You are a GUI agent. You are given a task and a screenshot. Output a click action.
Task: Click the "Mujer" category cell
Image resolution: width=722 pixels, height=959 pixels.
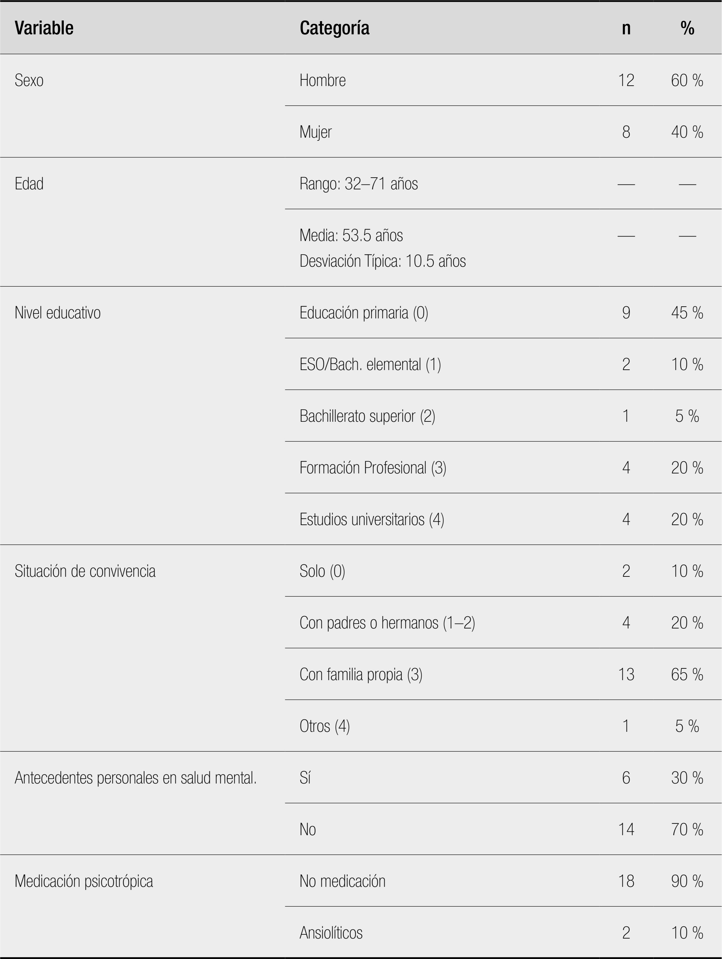pos(315,132)
